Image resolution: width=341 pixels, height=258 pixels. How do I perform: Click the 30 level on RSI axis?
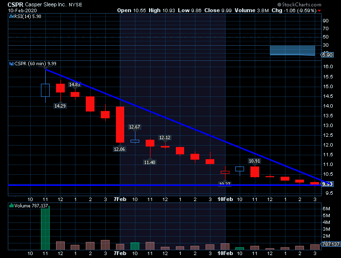pos(325,45)
